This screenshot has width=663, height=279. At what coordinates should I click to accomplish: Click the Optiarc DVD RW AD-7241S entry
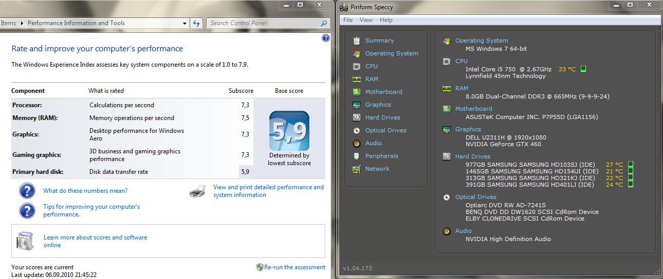506,205
